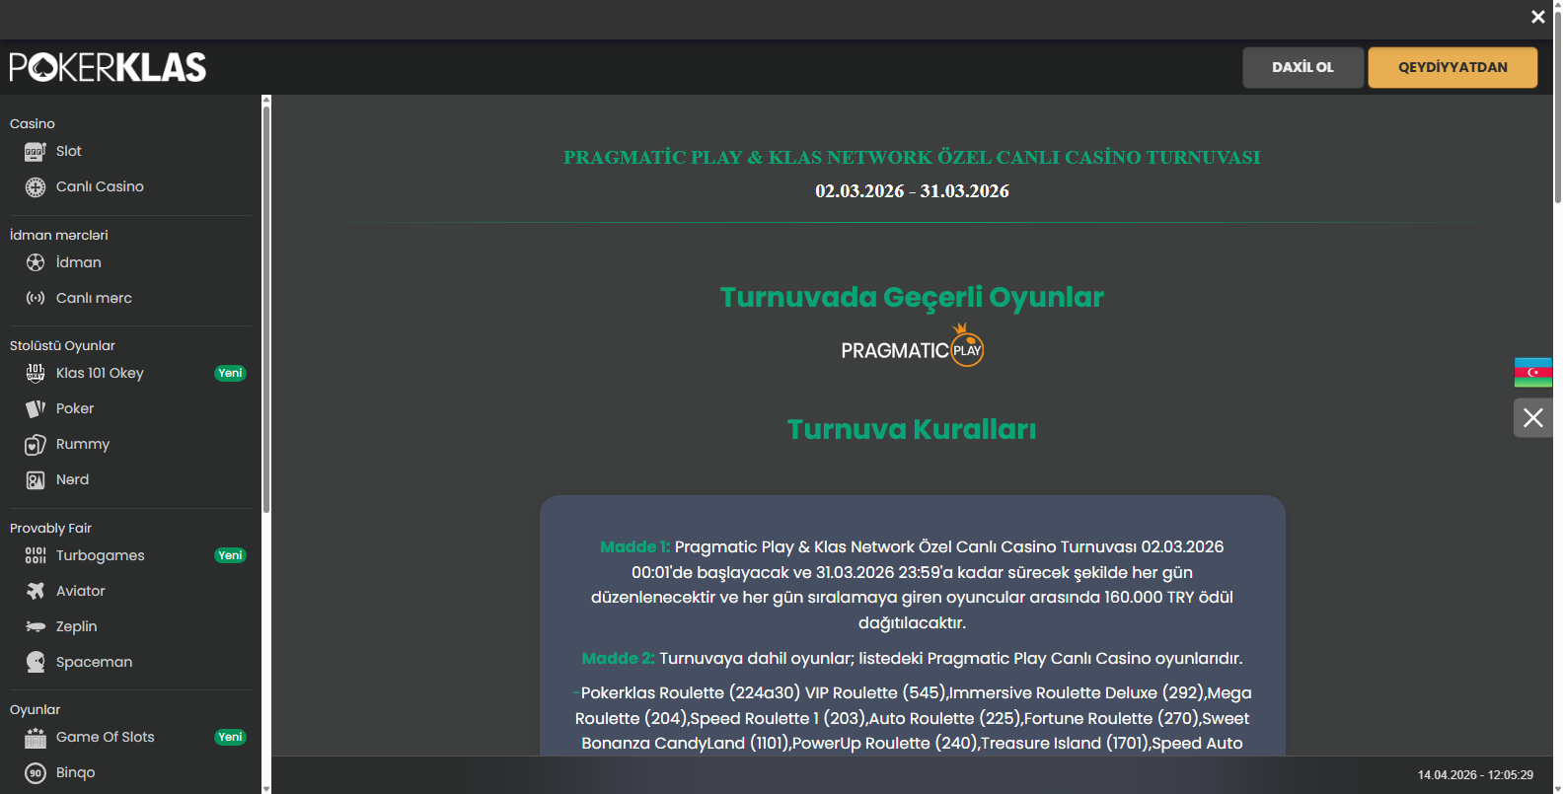
Task: Close the promotion overlay at top right
Action: [x=1537, y=17]
